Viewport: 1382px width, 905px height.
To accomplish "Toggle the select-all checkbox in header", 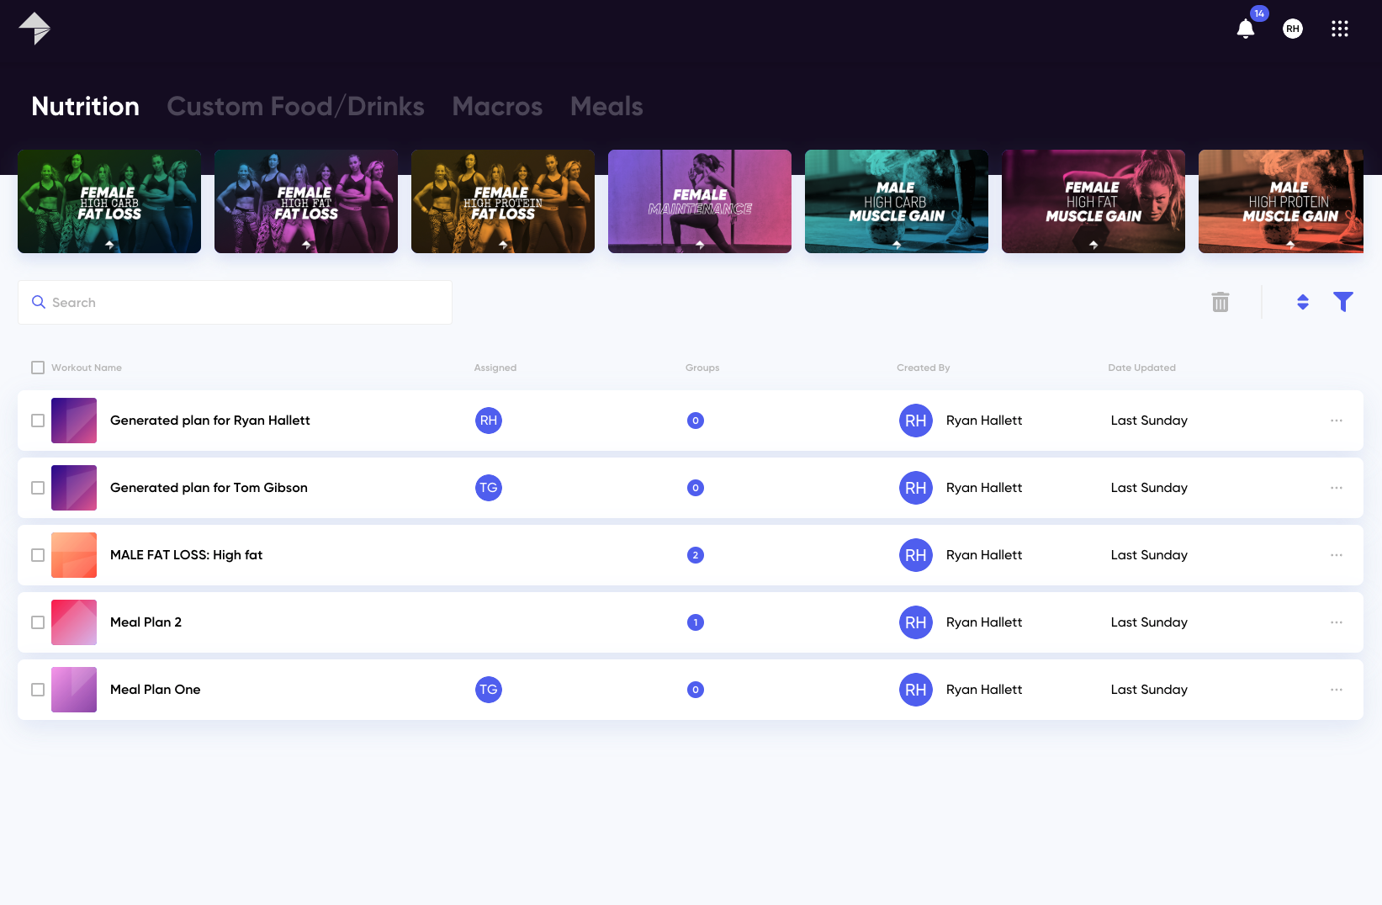I will tap(38, 368).
